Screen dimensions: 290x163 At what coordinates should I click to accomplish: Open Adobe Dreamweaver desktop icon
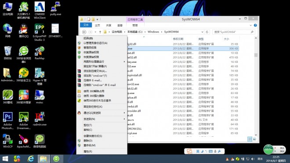click(23, 120)
